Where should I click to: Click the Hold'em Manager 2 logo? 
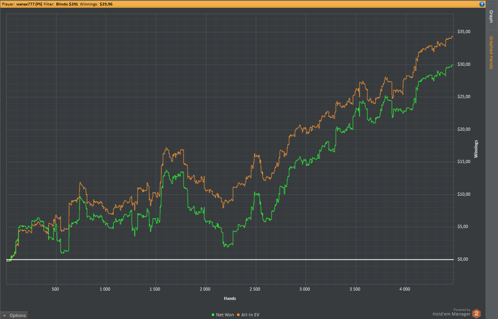point(477,314)
